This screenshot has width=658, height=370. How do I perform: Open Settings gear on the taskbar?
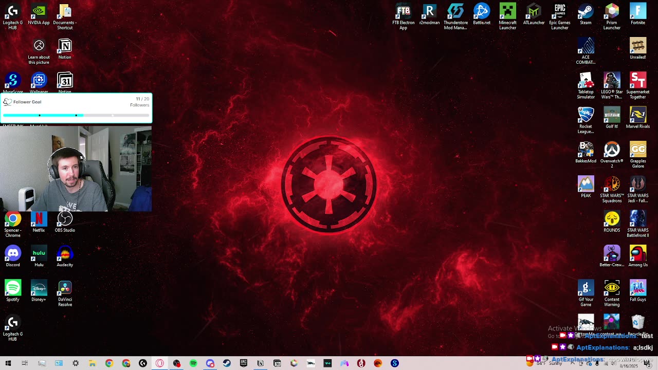tap(76, 363)
